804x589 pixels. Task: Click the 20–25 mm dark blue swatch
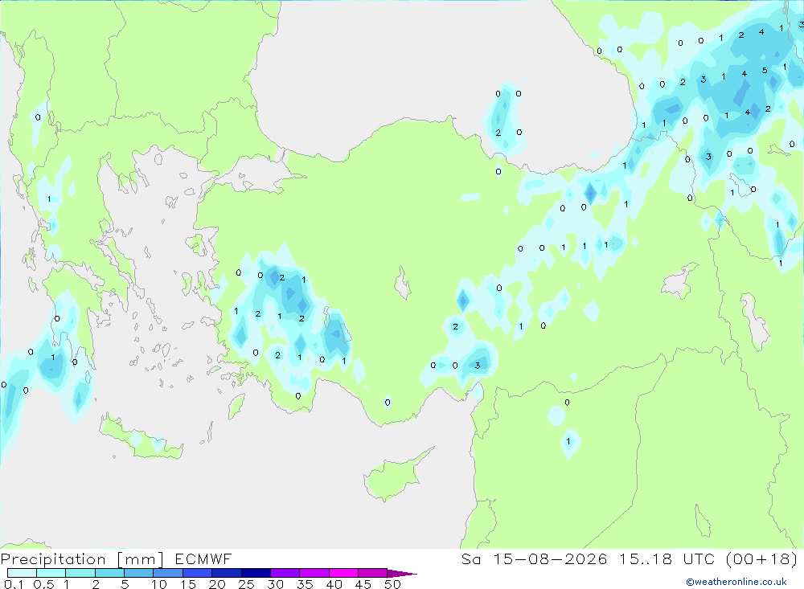pyautogui.click(x=226, y=573)
